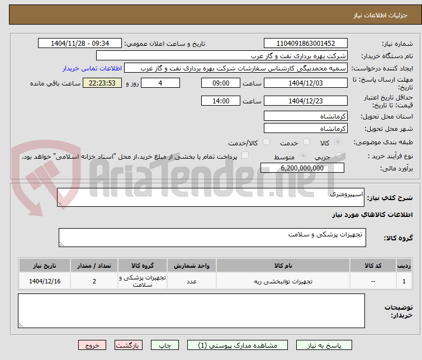
Task: Click the تعداد / مقدار column header
Action: [x=94, y=266]
